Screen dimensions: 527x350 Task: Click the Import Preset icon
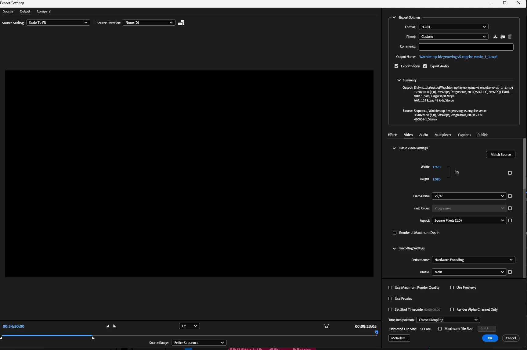[502, 37]
